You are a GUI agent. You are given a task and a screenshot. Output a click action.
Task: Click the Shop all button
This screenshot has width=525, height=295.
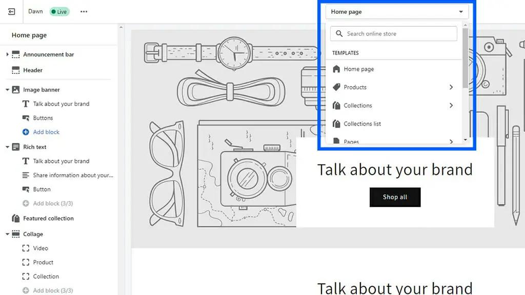[x=395, y=197]
